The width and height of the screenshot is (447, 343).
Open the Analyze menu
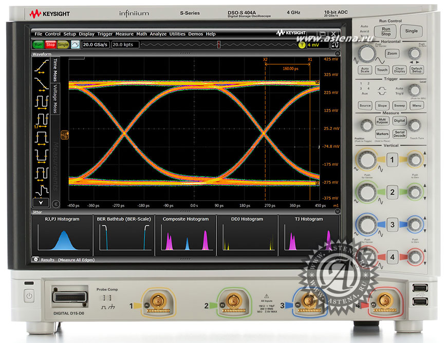158,34
